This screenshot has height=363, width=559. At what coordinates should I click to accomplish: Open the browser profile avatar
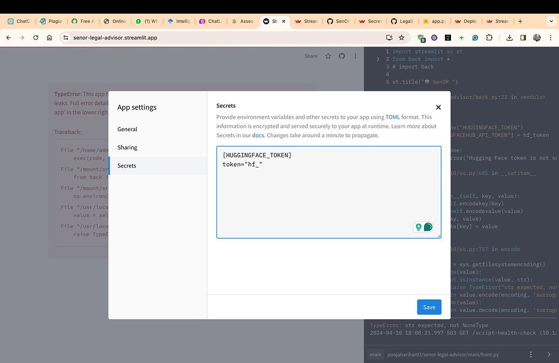[x=536, y=38]
